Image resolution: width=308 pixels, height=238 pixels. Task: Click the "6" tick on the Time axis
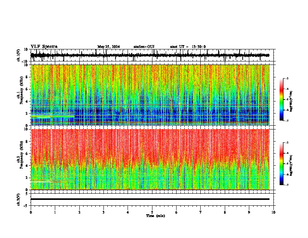click(x=176, y=212)
